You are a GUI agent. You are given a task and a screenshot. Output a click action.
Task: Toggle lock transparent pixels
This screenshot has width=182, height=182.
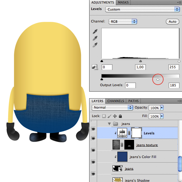click(105, 116)
